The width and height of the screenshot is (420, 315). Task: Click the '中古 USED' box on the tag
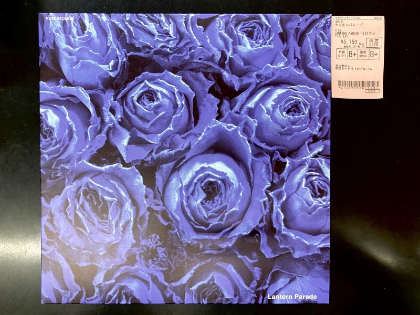374,43
